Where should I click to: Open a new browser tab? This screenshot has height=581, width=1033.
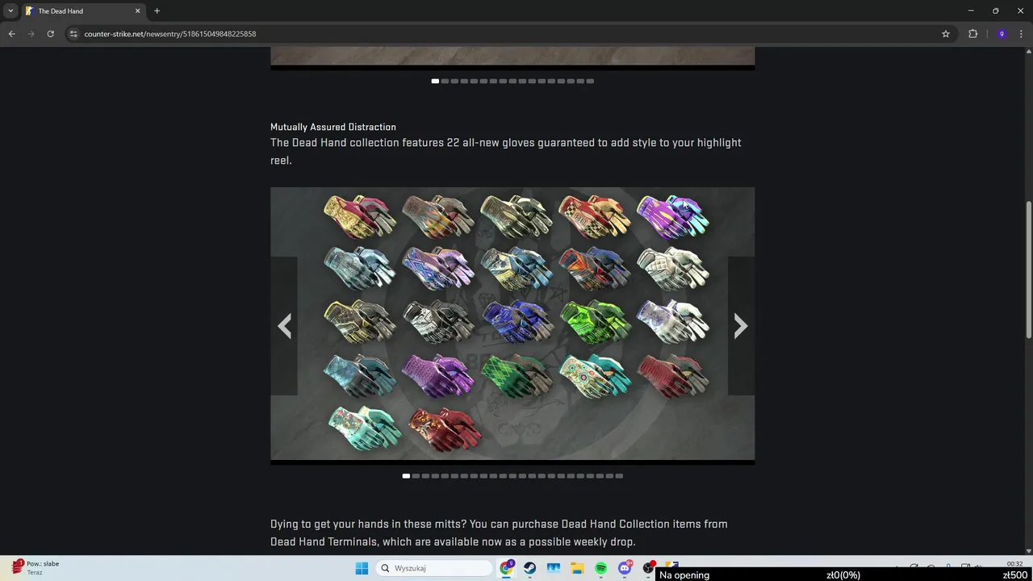pyautogui.click(x=157, y=10)
